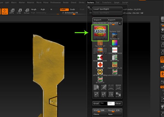Click the R button beside texture name

coord(120,23)
